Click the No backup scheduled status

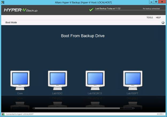(151, 9)
